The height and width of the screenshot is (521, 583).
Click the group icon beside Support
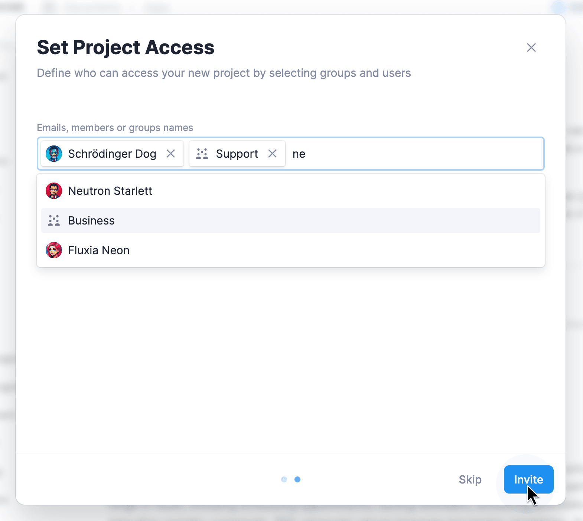(202, 154)
